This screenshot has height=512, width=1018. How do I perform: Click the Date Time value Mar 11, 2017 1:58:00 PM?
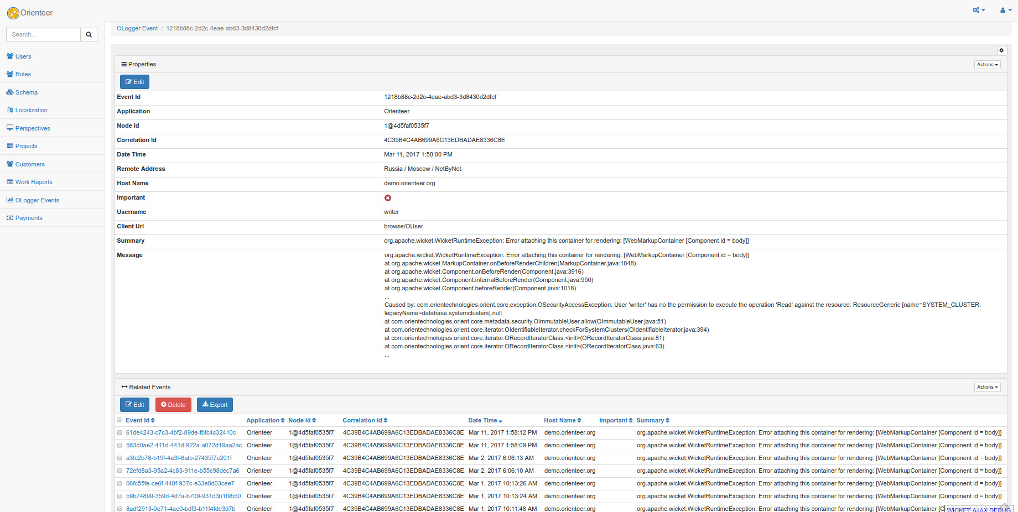point(418,155)
